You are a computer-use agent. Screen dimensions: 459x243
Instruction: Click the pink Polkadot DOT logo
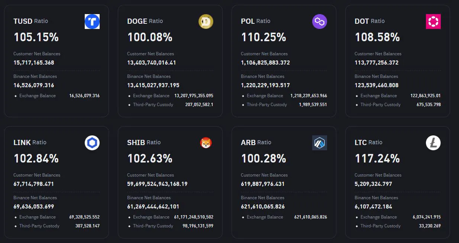point(433,22)
